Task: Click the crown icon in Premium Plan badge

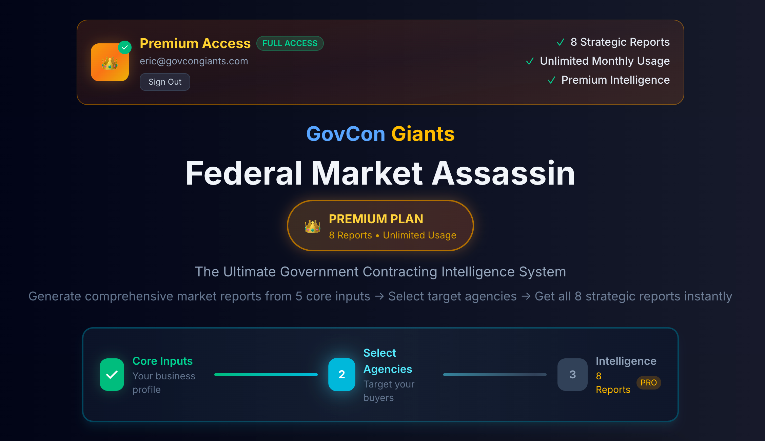Action: (312, 226)
